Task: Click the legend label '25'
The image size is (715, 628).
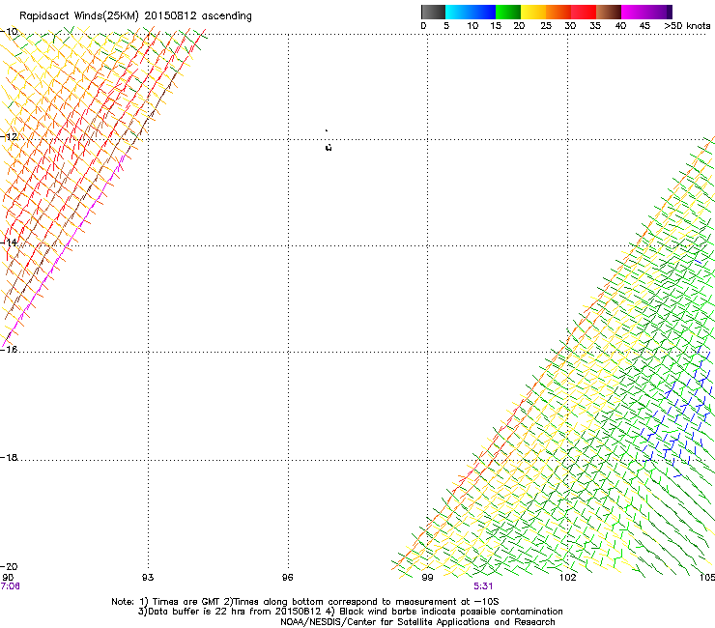Action: (546, 26)
